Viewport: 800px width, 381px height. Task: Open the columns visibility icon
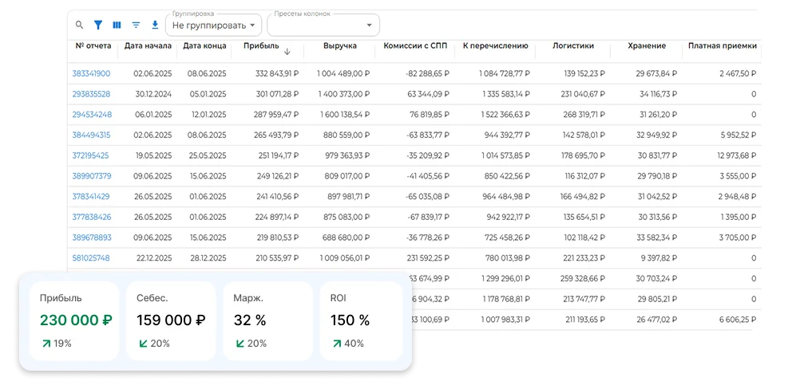click(x=117, y=25)
